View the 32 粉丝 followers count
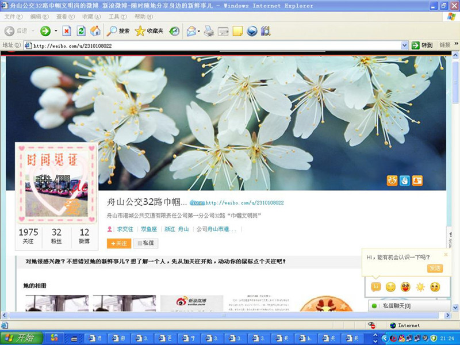The width and height of the screenshot is (460, 345). (x=56, y=236)
